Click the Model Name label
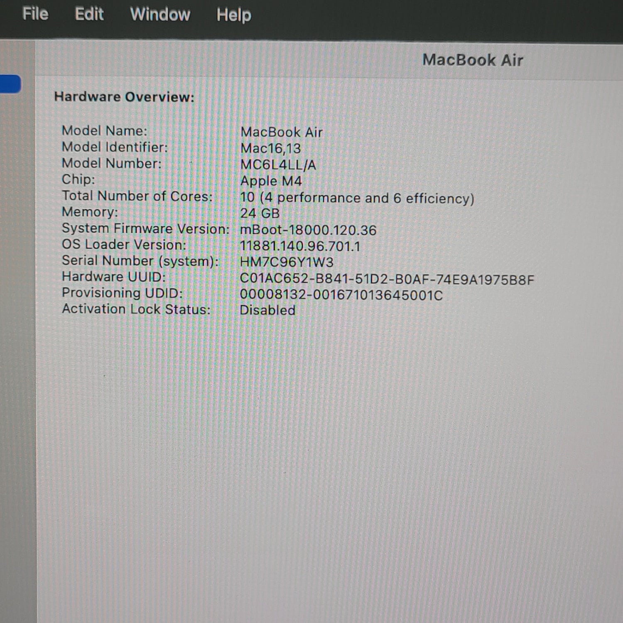Image resolution: width=623 pixels, height=623 pixels. (105, 131)
